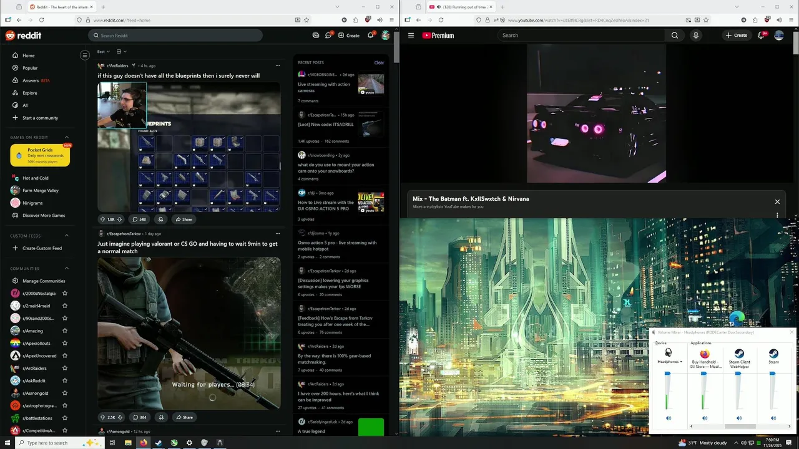Image resolution: width=799 pixels, height=449 pixels.
Task: Favorite r/2000sNostalgia with star
Action: 65,293
